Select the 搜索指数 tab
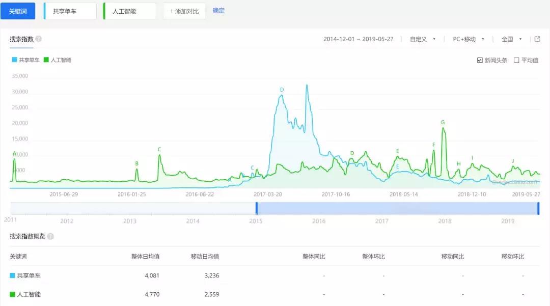The width and height of the screenshot is (550, 306). tap(22, 39)
